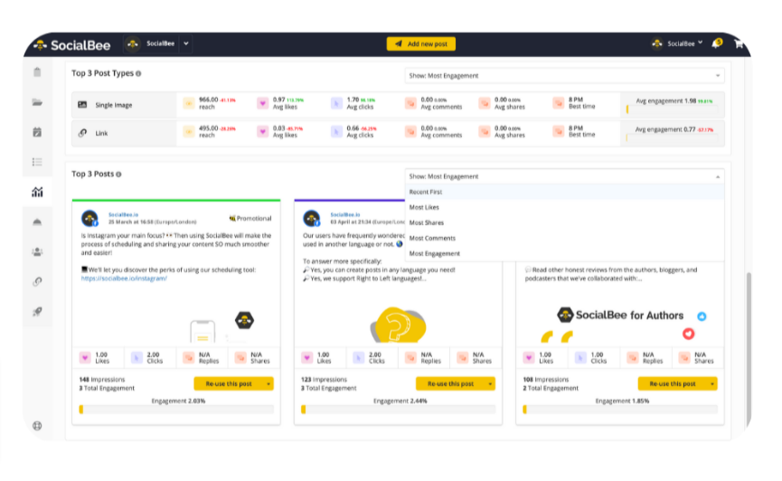Click the avatar on the 25 March post

tap(90, 219)
